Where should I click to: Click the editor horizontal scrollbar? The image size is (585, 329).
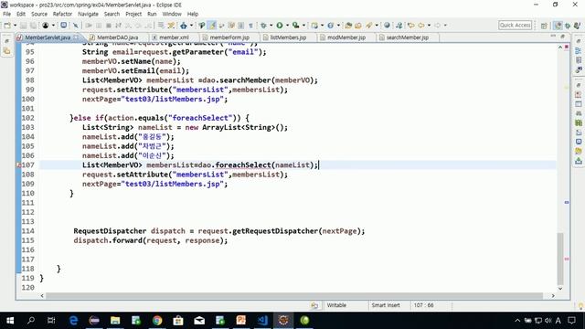pos(294,296)
